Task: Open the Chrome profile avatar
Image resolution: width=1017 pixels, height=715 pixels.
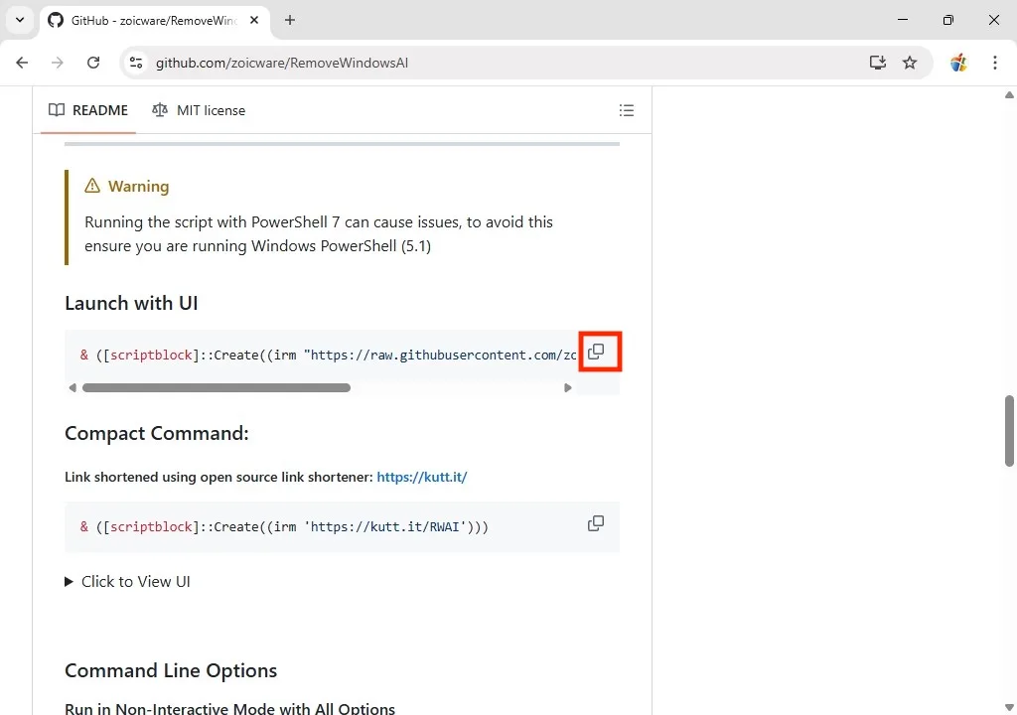Action: pyautogui.click(x=958, y=63)
